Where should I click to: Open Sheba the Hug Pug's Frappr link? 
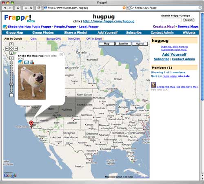29,27
